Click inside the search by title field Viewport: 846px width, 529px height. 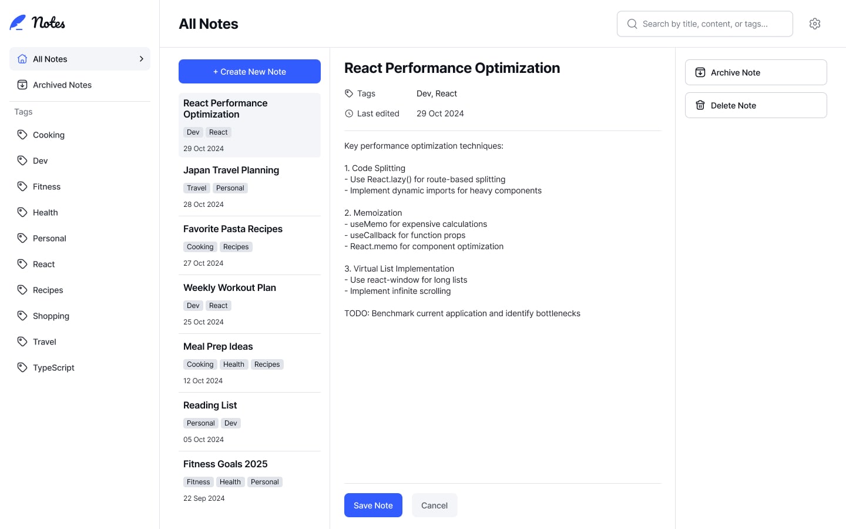(x=705, y=24)
